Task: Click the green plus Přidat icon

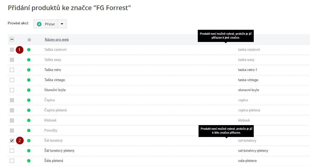Action: click(39, 24)
